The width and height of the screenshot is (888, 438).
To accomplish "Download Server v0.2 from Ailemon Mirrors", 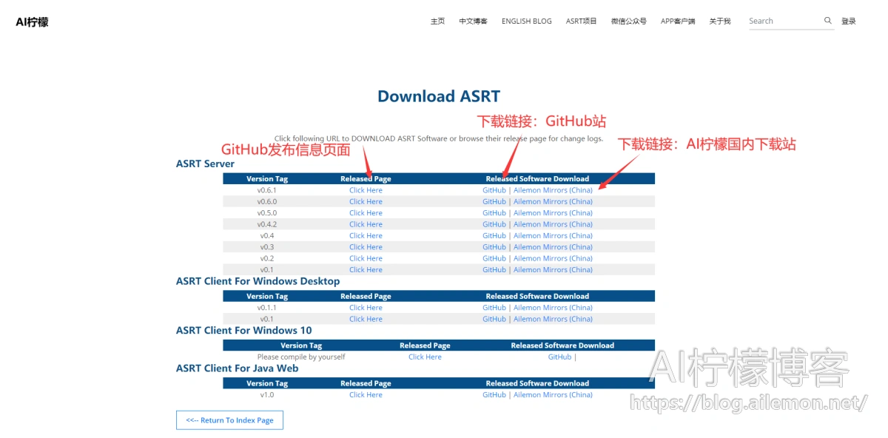I will pyautogui.click(x=553, y=258).
